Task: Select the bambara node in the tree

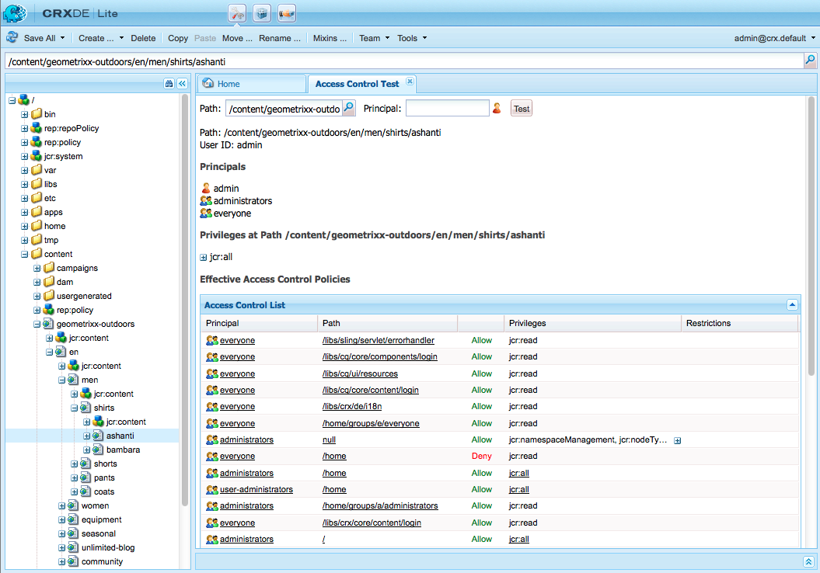Action: tap(123, 450)
